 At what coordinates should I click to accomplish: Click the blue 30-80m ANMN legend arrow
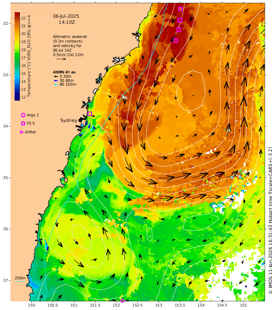coord(56,81)
